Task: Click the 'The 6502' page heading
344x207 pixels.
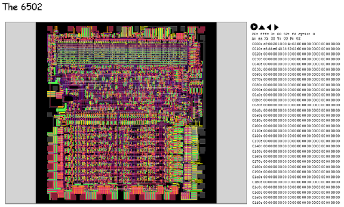Action: click(x=22, y=7)
